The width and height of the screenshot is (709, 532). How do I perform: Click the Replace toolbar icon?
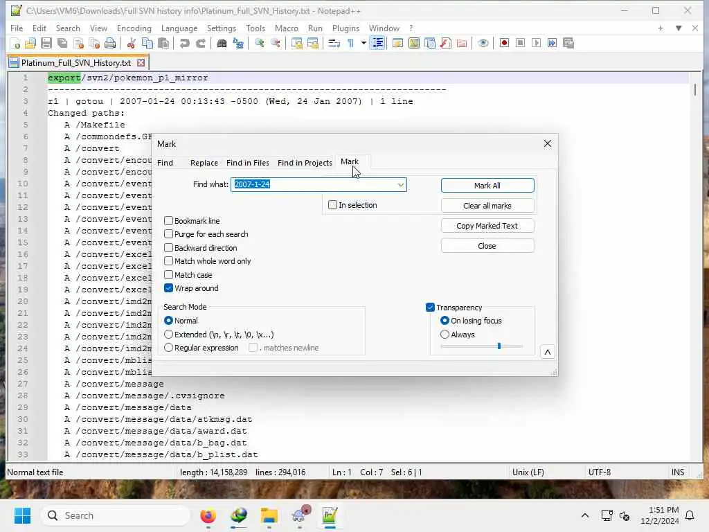coord(238,44)
